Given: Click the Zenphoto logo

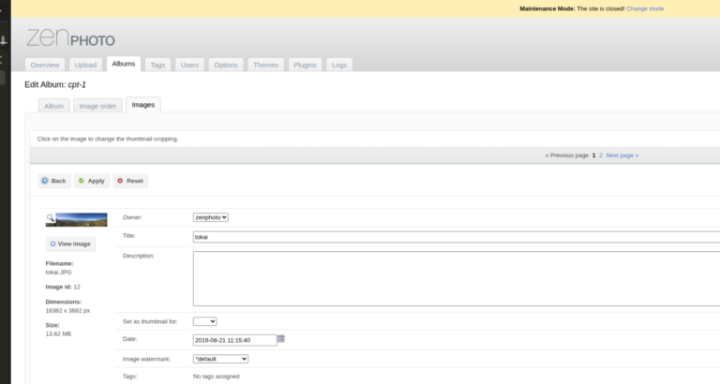Looking at the screenshot, I should click(x=70, y=38).
